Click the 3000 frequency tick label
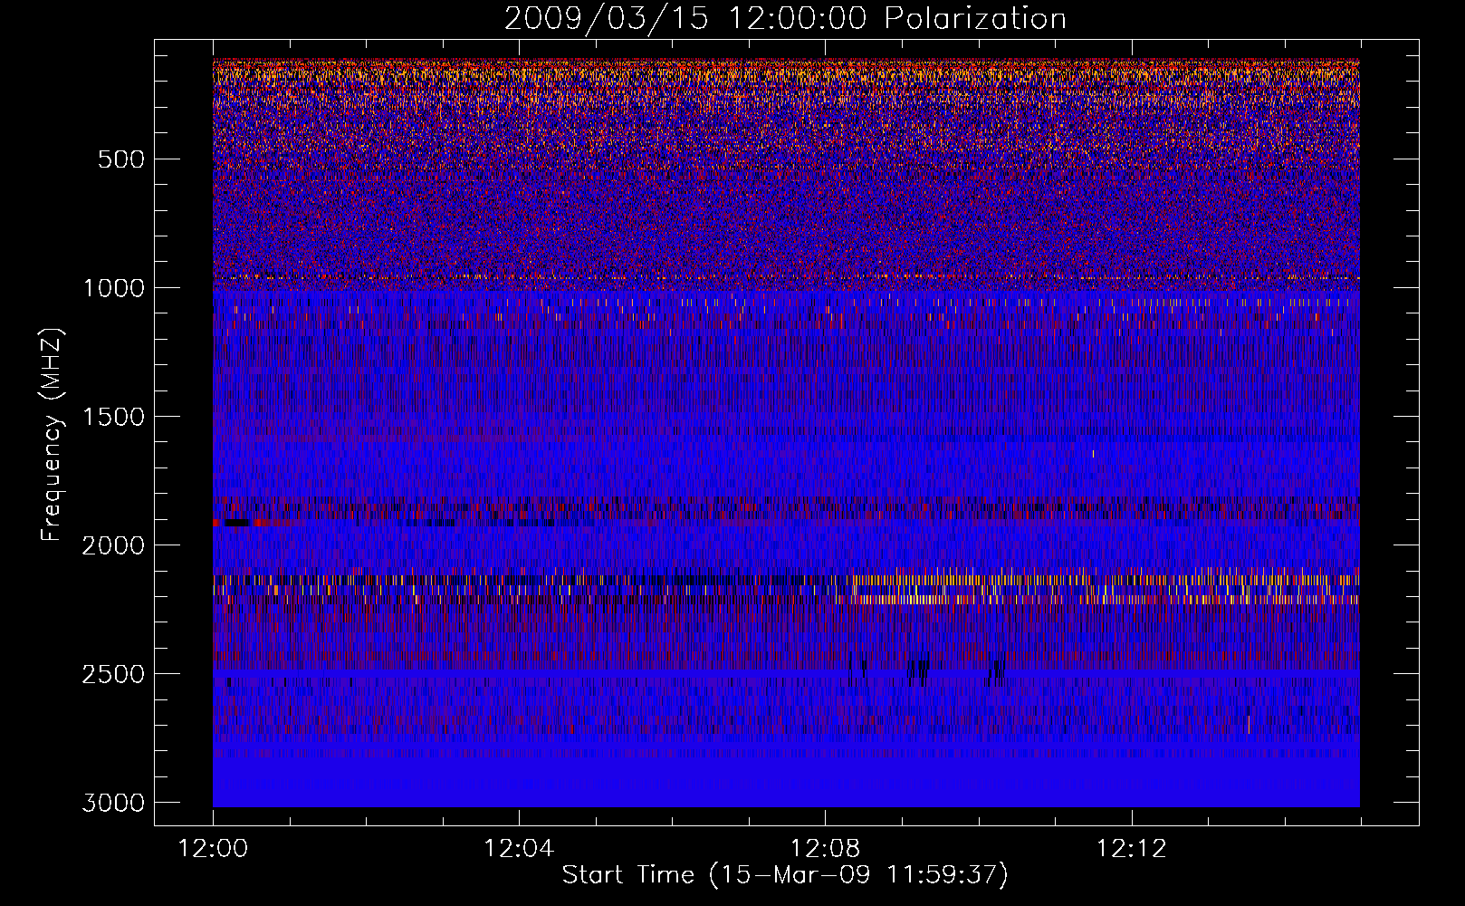This screenshot has height=906, width=1465. [x=113, y=803]
